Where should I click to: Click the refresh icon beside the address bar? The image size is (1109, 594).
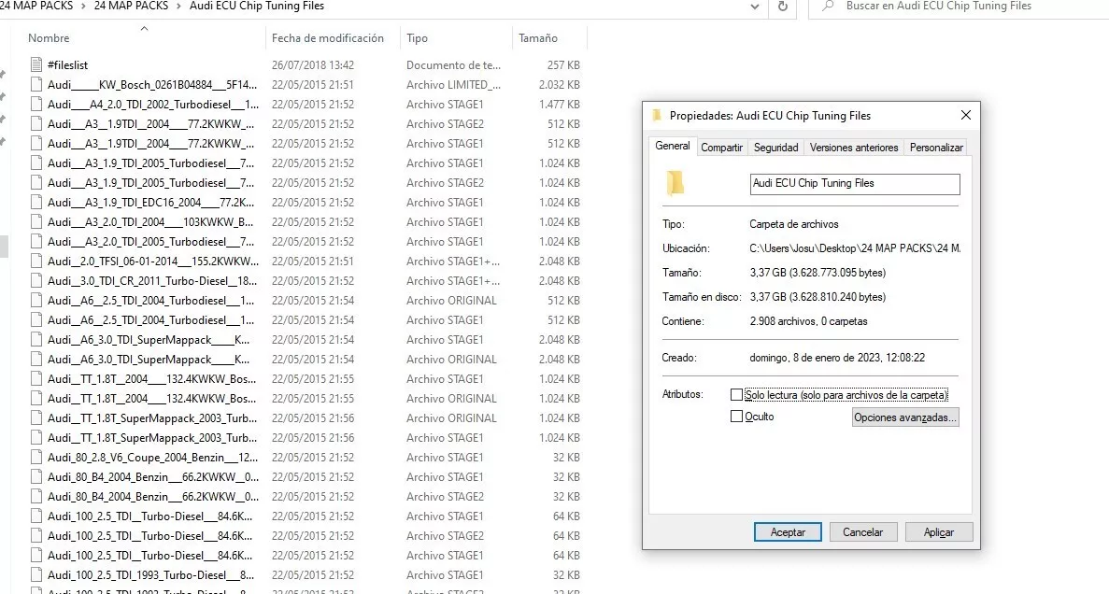point(782,7)
